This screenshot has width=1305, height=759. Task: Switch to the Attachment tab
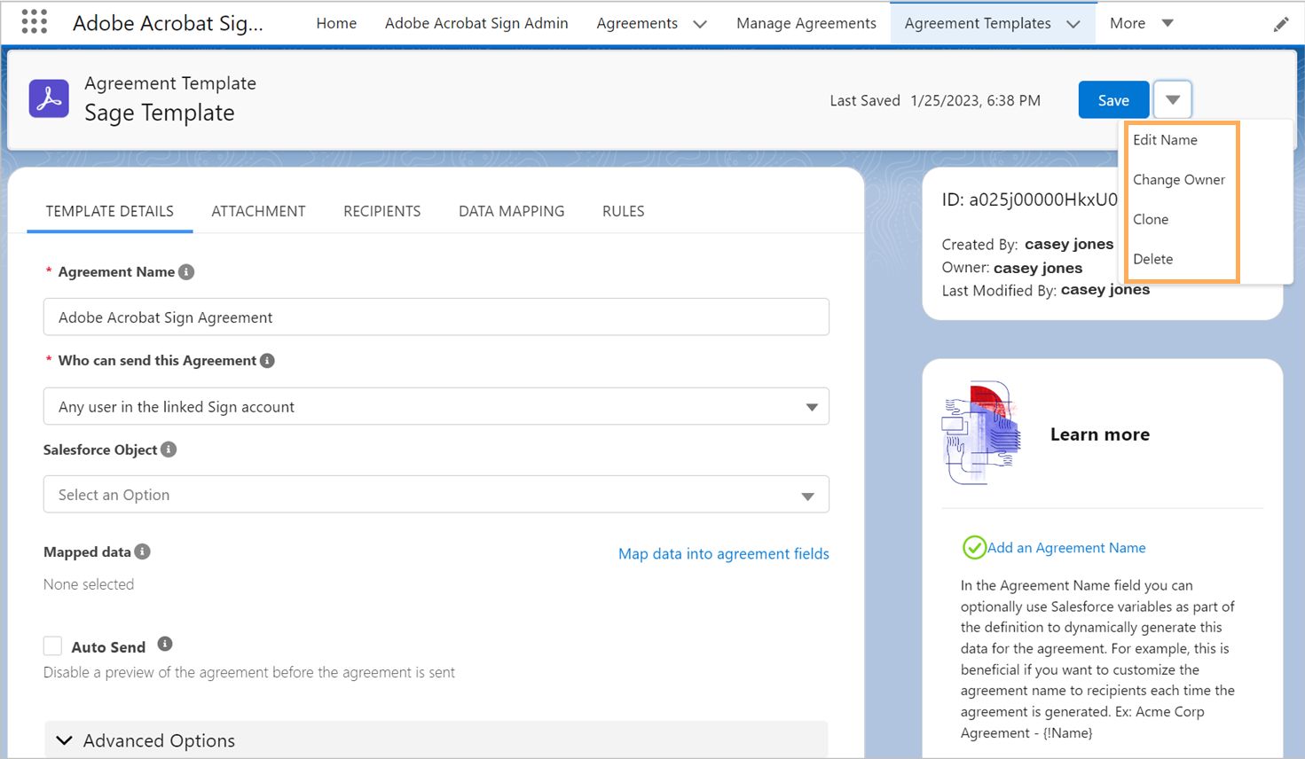point(258,211)
